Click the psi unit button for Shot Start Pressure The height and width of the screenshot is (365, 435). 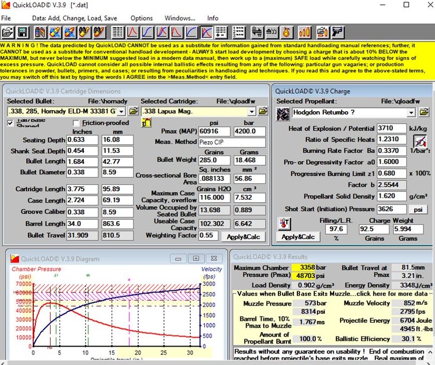pos(418,209)
